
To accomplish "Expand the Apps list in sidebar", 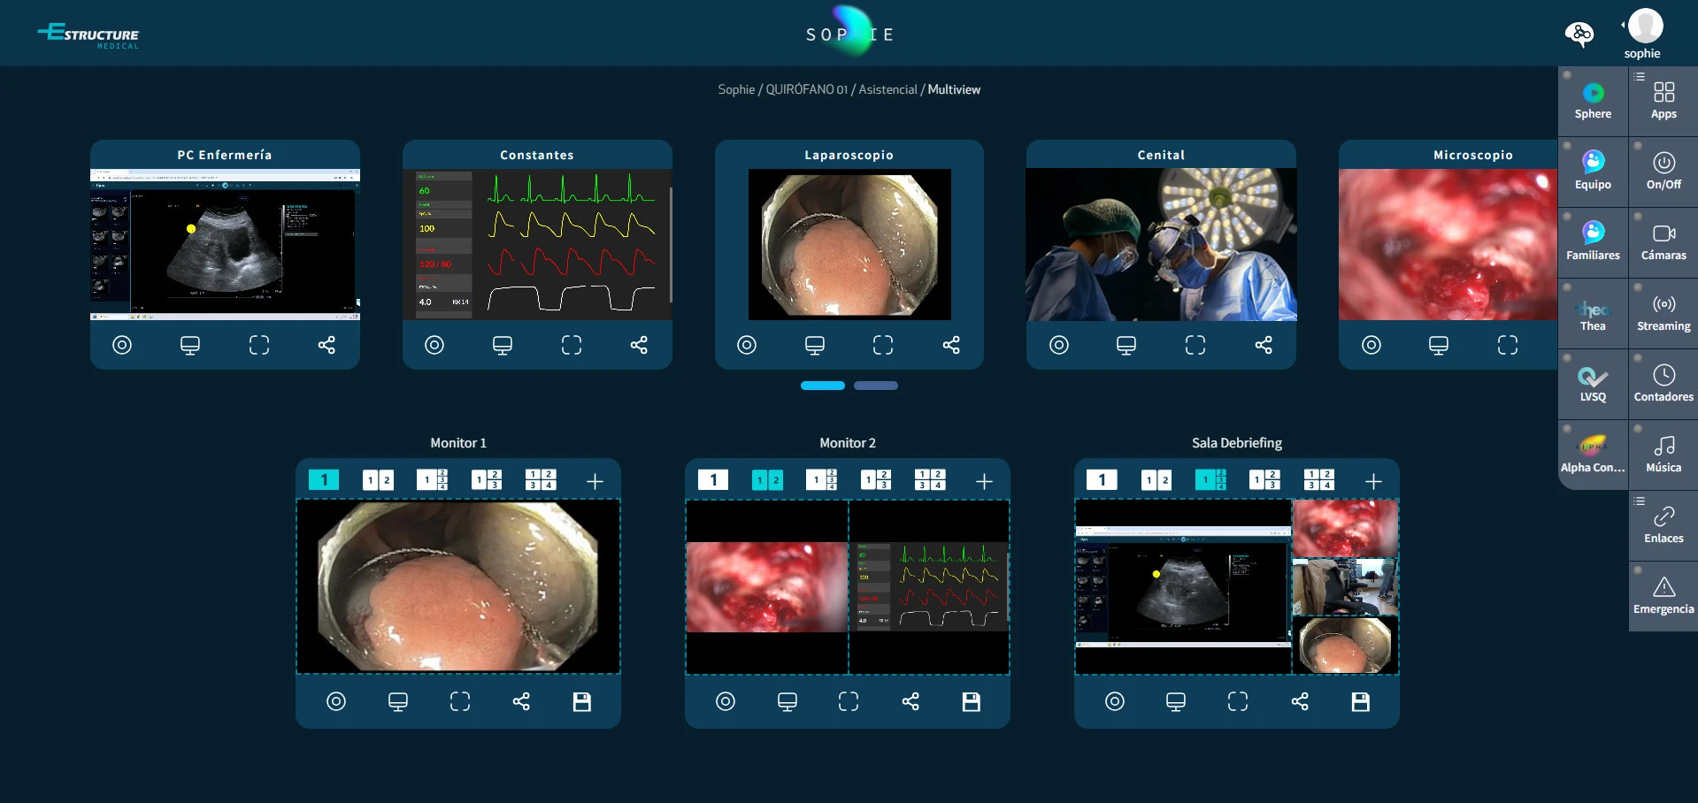I will coord(1639,77).
